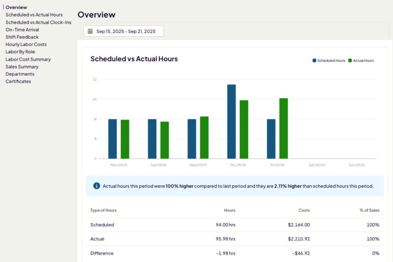393x262 pixels.
Task: Select Shift Feedback in sidebar
Action: pos(22,37)
